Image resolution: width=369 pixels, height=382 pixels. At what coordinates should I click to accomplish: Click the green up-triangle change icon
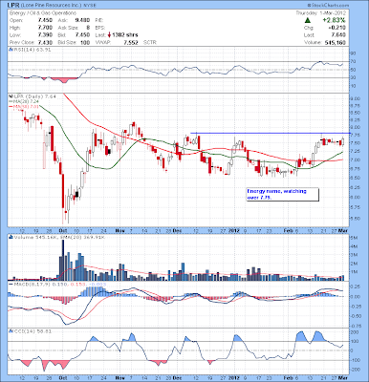click(x=308, y=20)
